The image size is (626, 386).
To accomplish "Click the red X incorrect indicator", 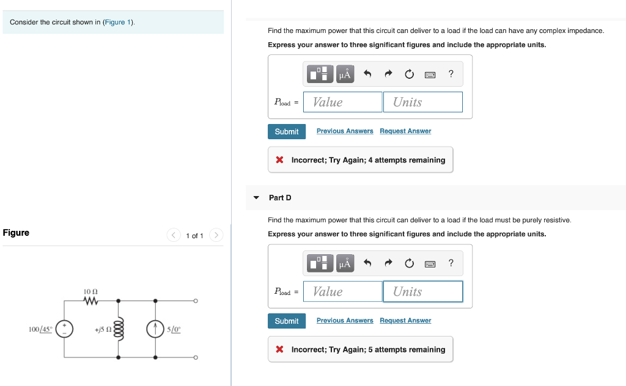I will 279,159.
